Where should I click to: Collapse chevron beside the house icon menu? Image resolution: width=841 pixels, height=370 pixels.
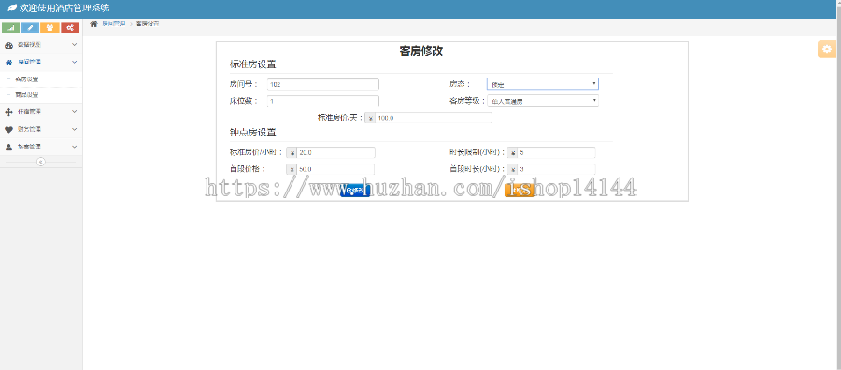(x=75, y=63)
